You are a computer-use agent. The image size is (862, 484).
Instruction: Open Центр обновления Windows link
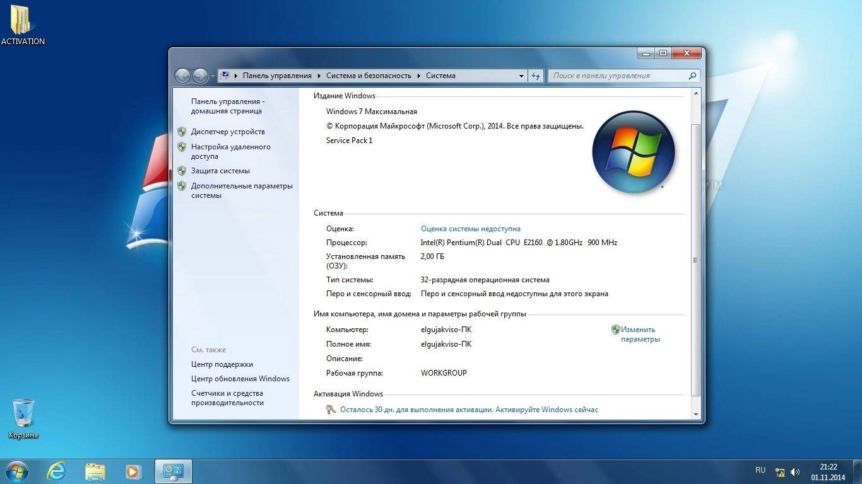pyautogui.click(x=240, y=379)
